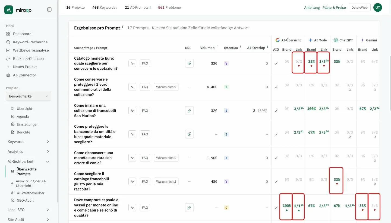Open URL link icon for Catalogo monete Euro
Image resolution: width=391 pixels, height=223 pixels.
pos(189,63)
